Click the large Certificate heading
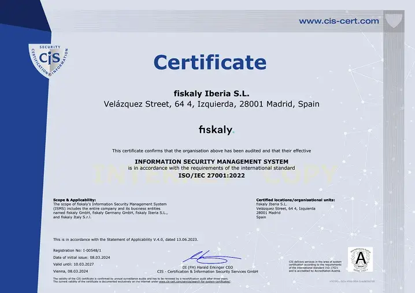This screenshot has width=415, height=293. [210, 63]
